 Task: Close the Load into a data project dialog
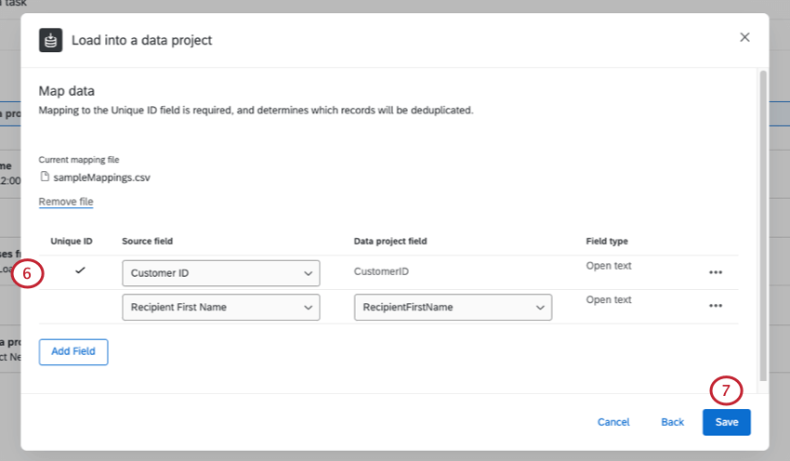(x=744, y=37)
